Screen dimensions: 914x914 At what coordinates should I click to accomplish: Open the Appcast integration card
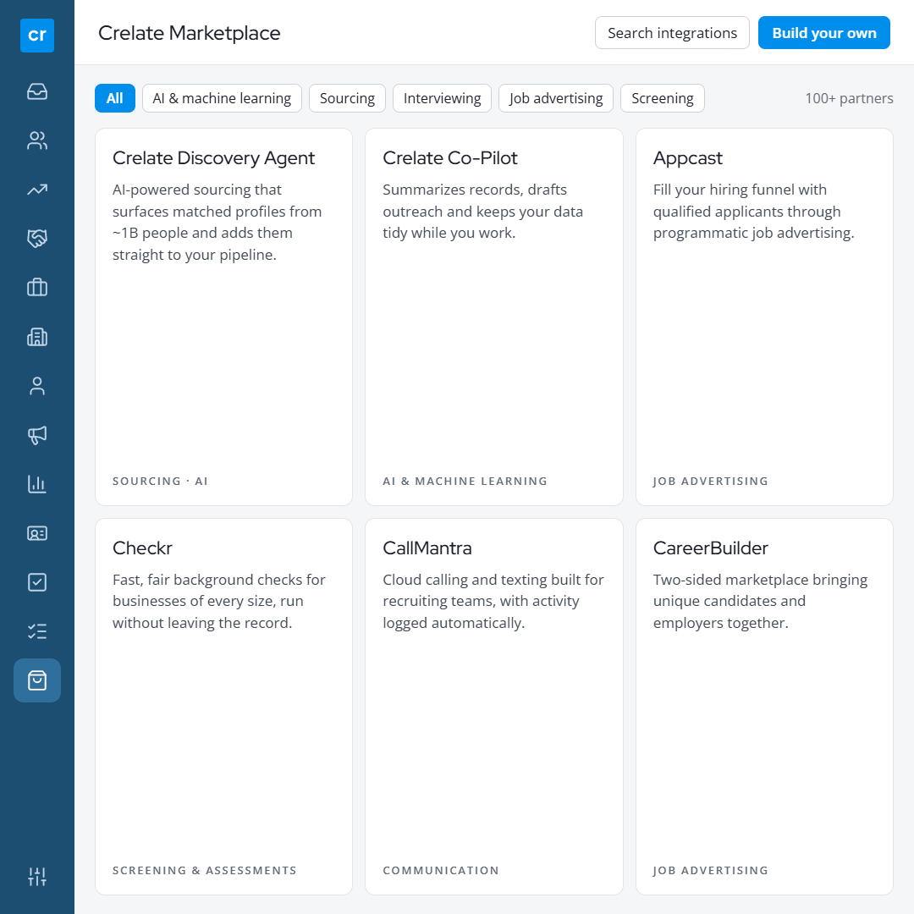coord(764,317)
